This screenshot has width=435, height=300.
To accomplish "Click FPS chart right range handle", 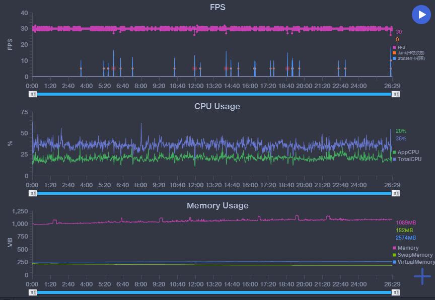I will click(x=396, y=94).
